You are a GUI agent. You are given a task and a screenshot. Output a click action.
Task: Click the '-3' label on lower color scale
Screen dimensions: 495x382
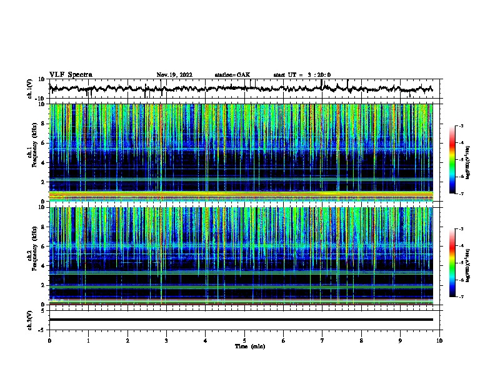461,229
